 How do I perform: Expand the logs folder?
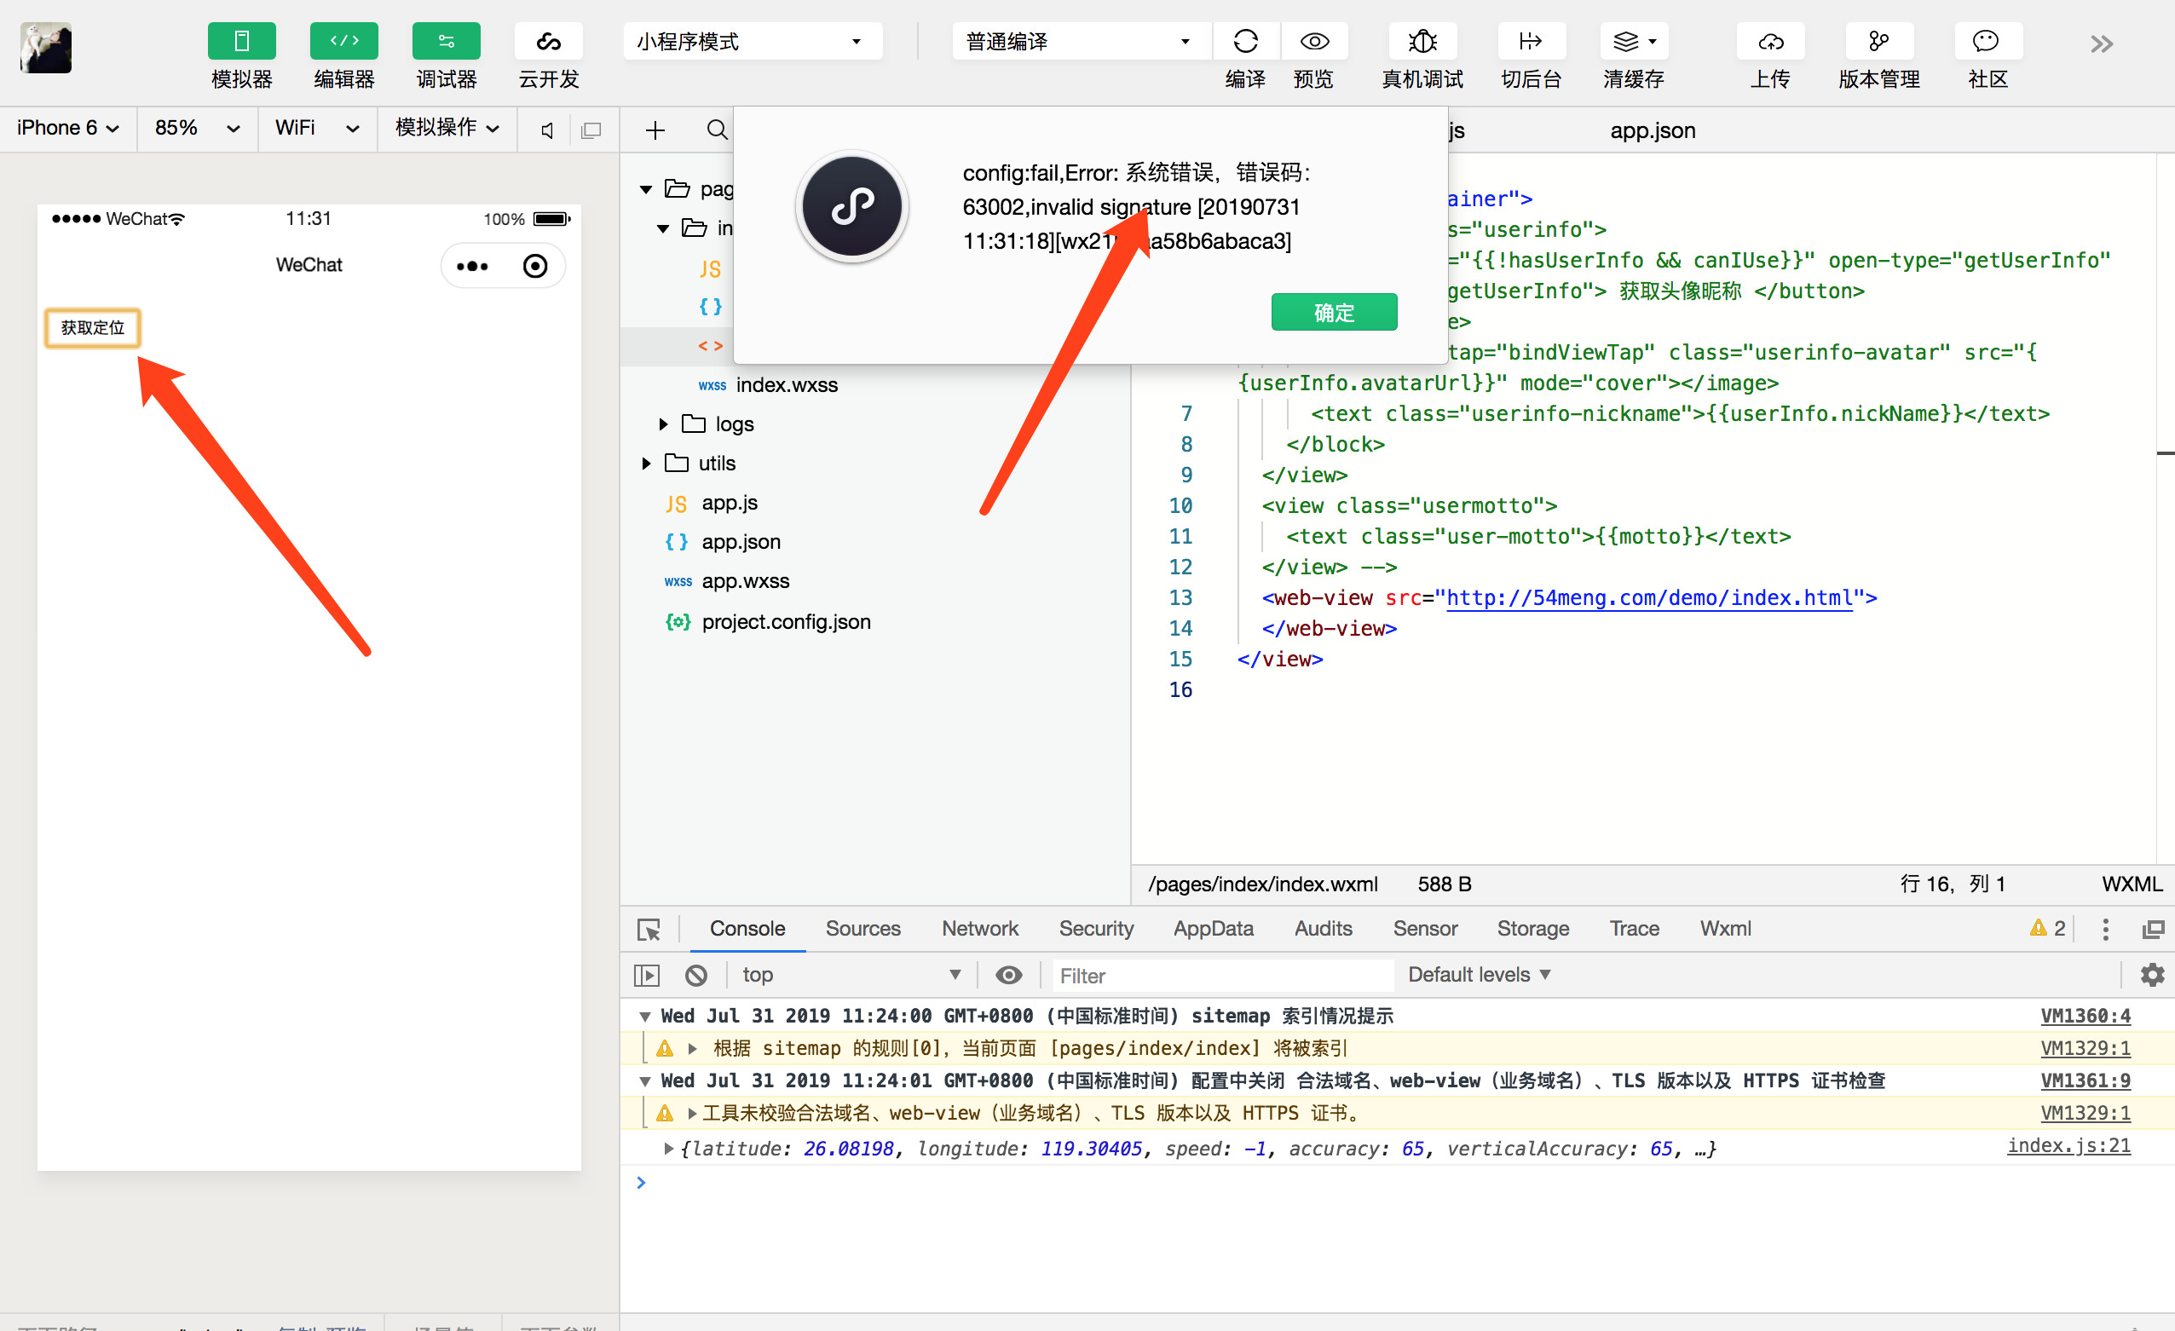[x=663, y=424]
